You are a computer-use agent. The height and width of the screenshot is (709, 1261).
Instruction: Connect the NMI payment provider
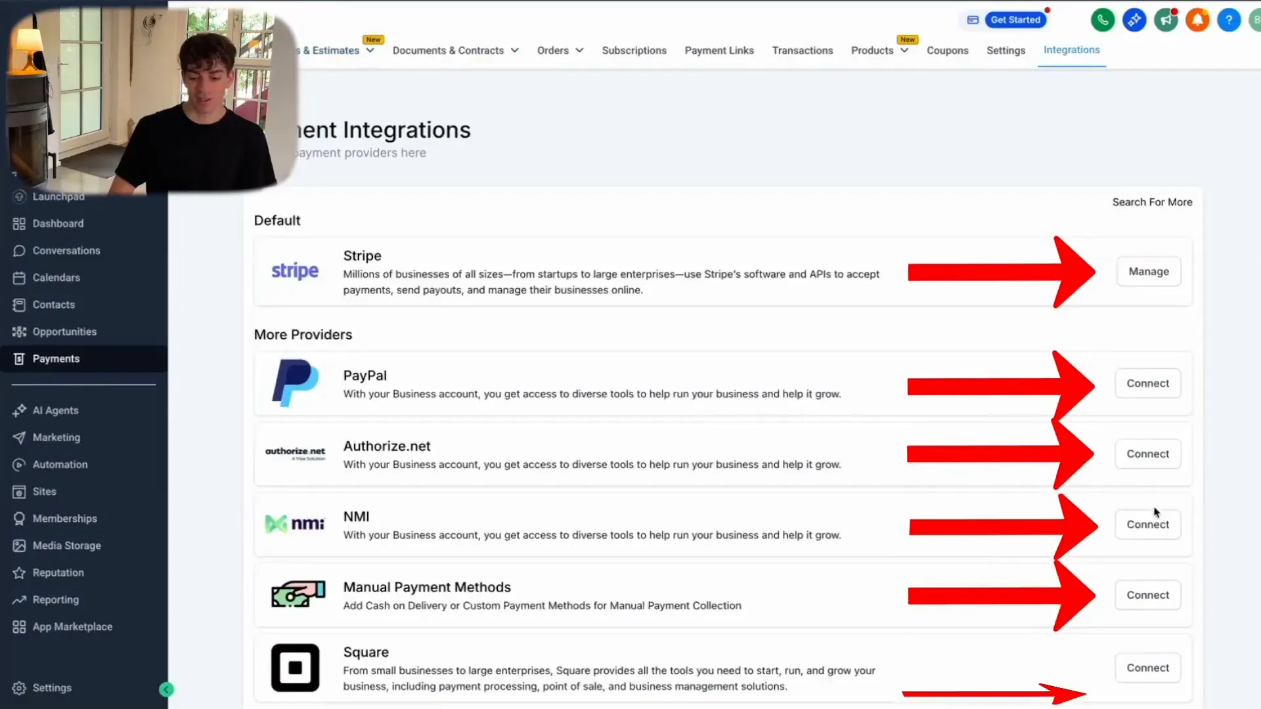click(1147, 524)
